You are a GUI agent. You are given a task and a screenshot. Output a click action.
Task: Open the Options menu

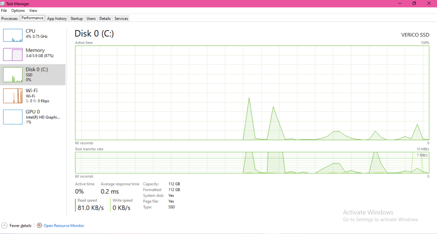click(x=18, y=11)
